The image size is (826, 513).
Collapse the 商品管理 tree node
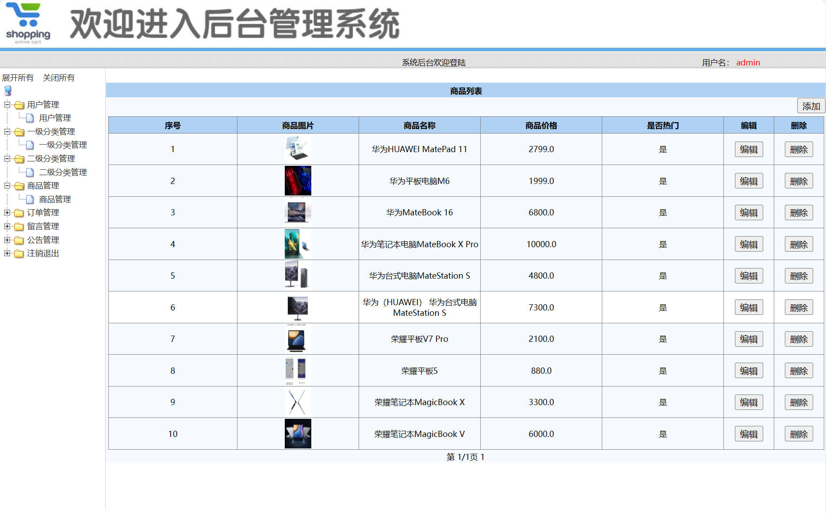point(7,186)
